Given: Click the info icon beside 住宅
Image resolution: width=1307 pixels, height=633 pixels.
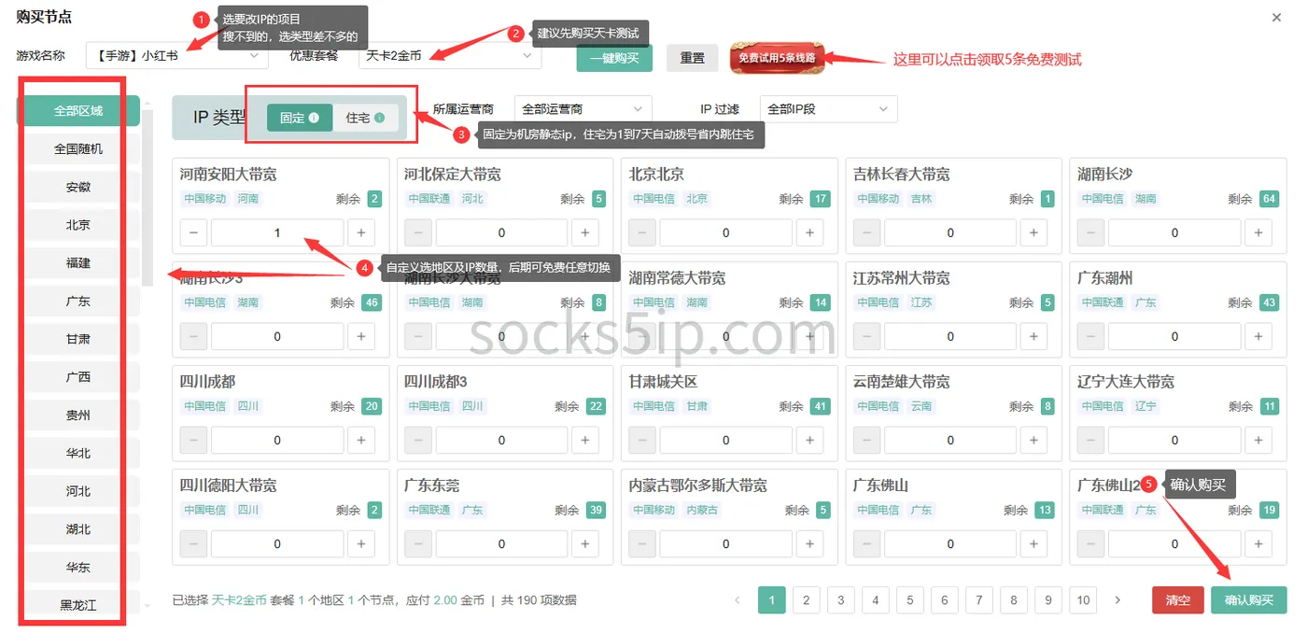Looking at the screenshot, I should (379, 118).
